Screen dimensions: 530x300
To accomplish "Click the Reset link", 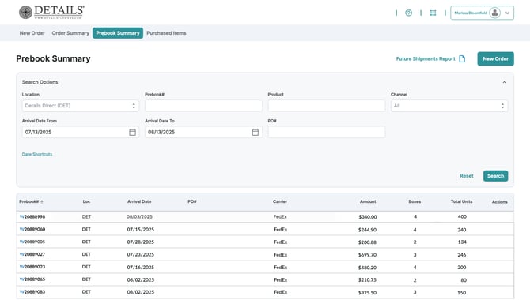I will [x=467, y=176].
